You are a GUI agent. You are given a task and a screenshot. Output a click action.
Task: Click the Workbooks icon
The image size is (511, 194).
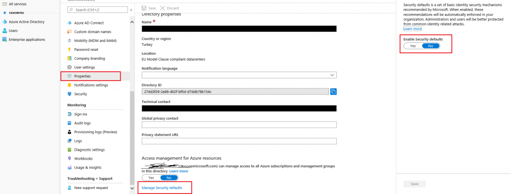pos(69,159)
